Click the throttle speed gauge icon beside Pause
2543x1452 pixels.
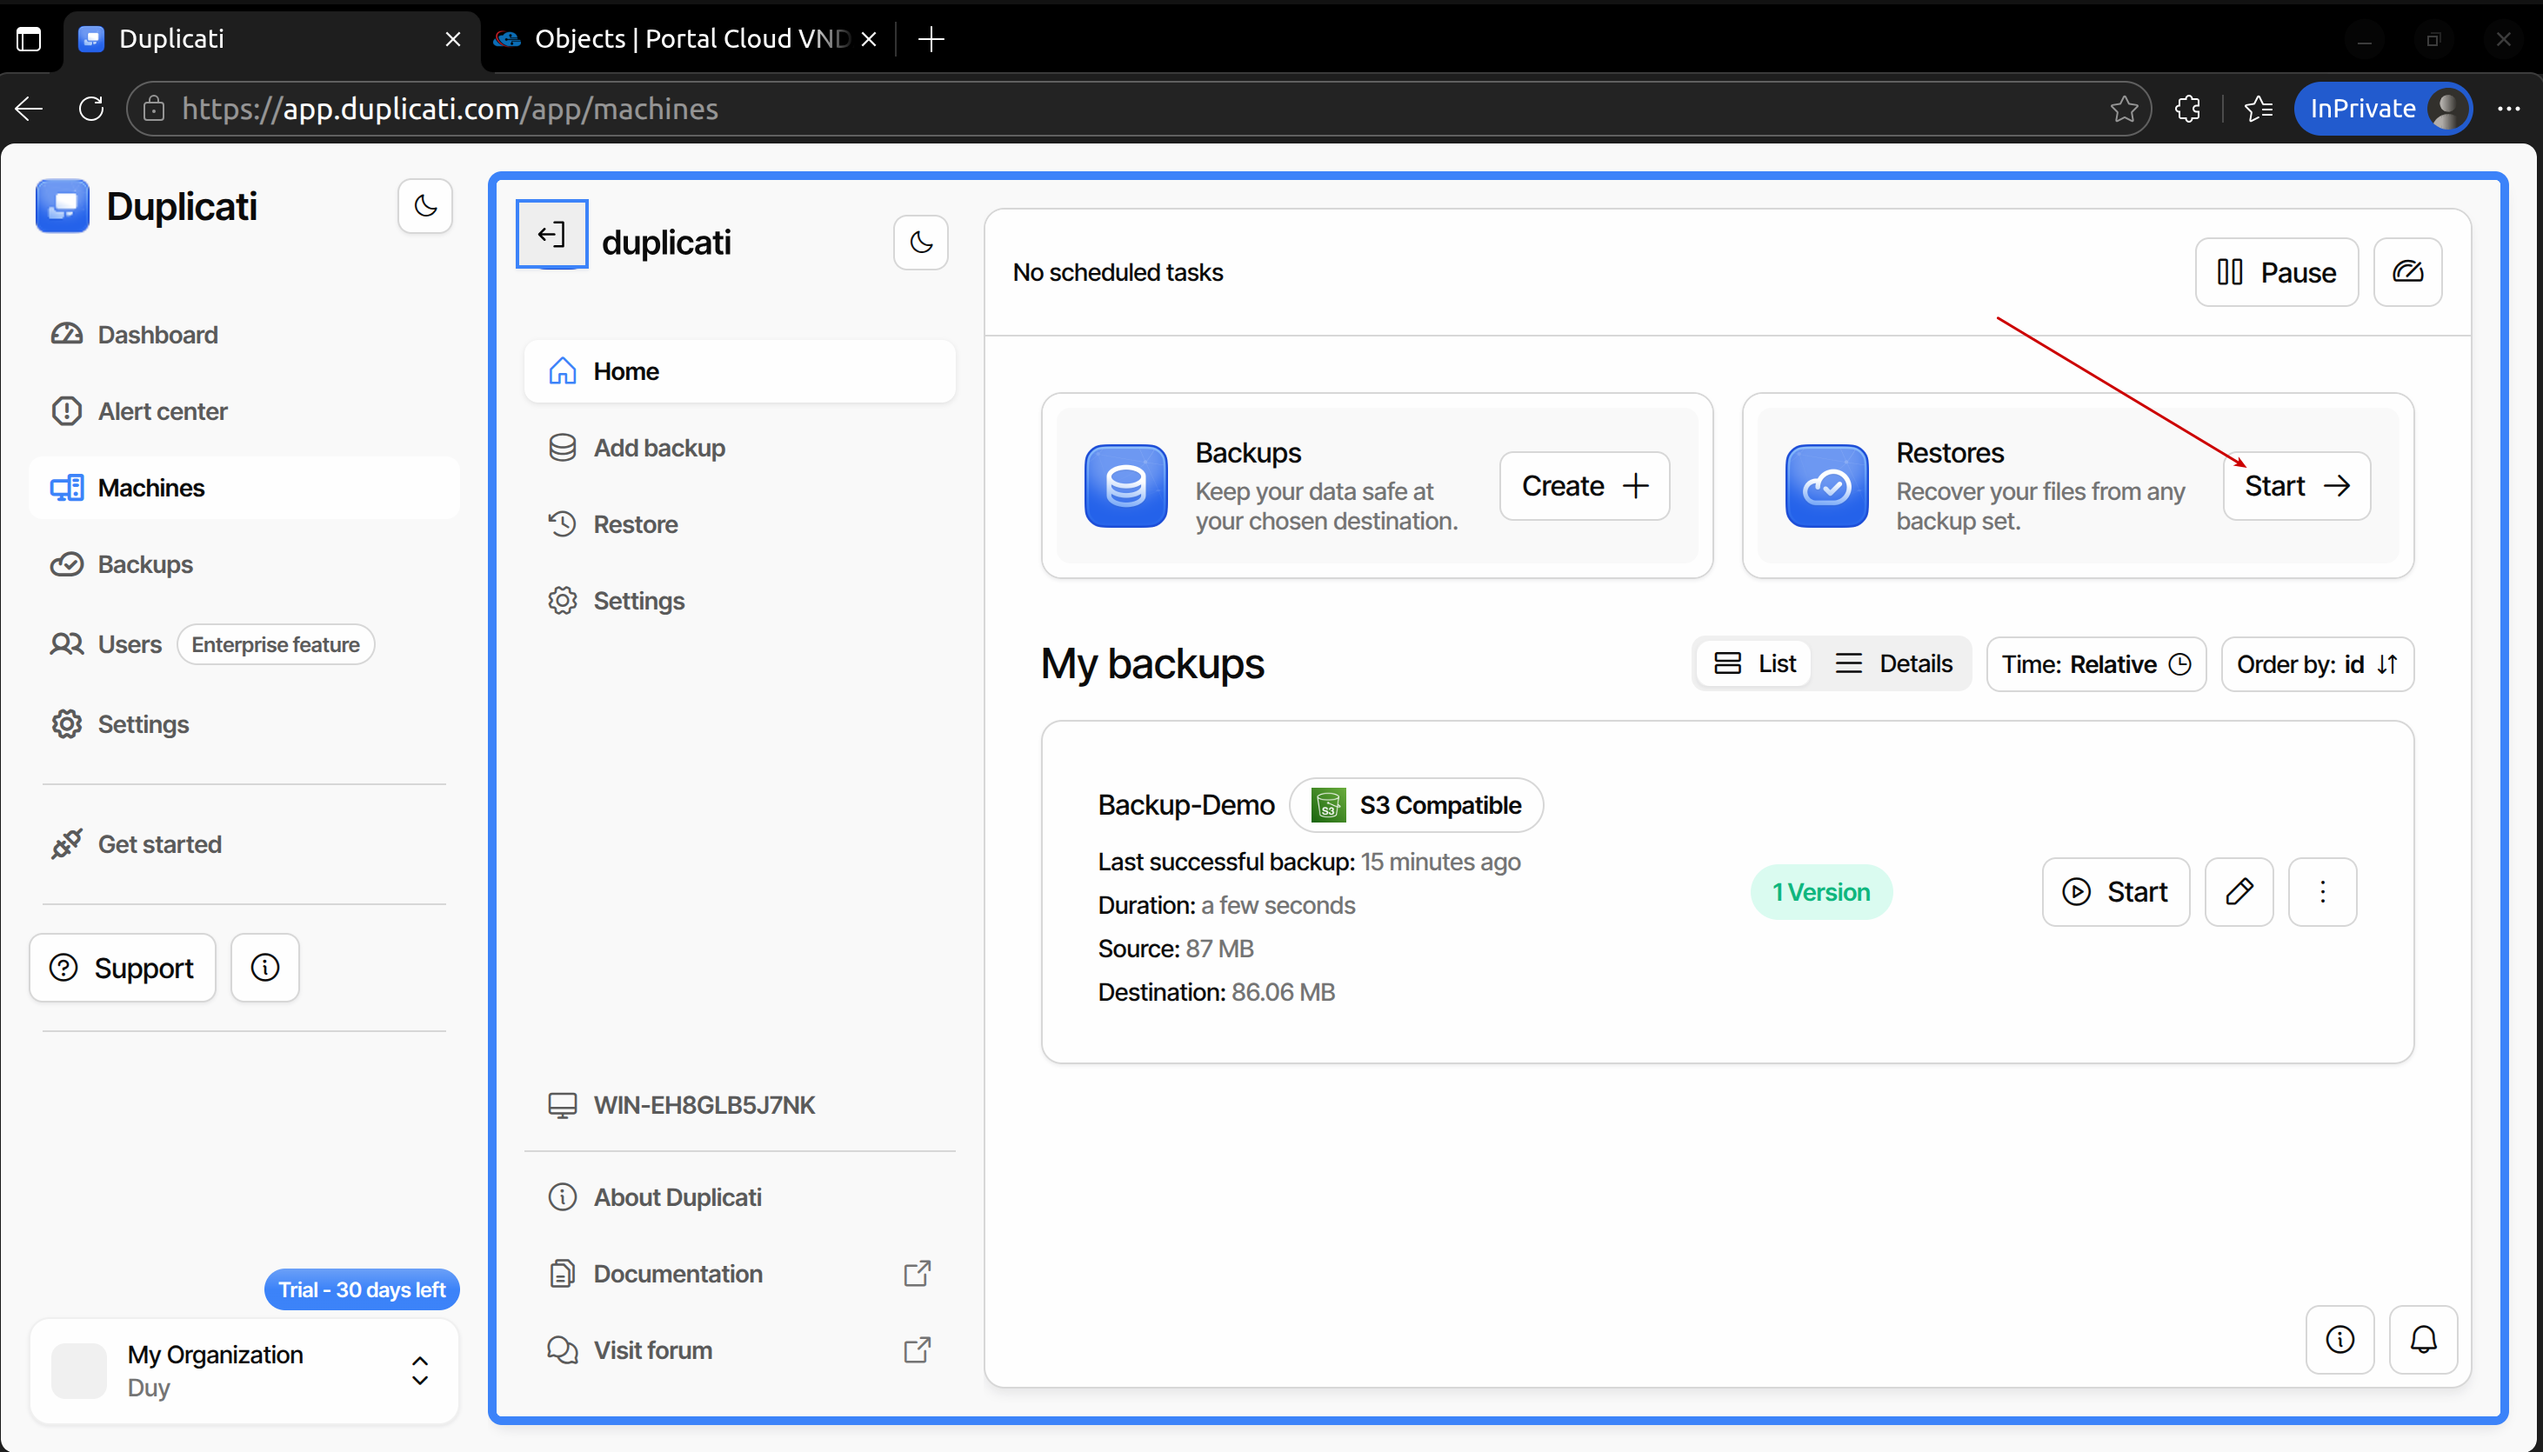click(2406, 272)
